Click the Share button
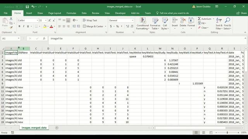This screenshot has height=139, width=248. [x=241, y=13]
